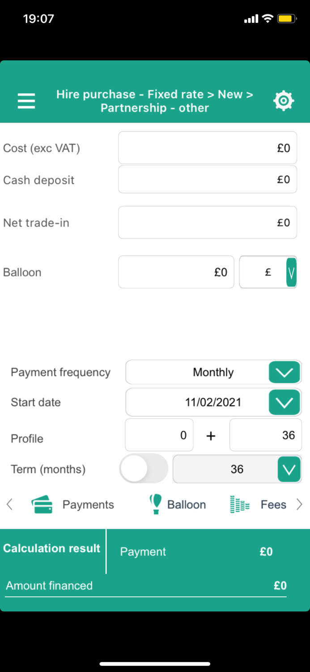Open settings via the gear icon

[284, 101]
